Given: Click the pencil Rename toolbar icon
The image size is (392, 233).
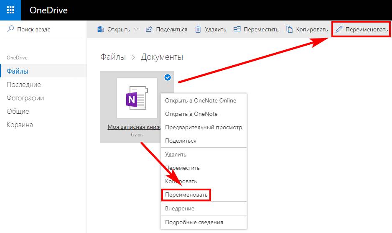Looking at the screenshot, I should pyautogui.click(x=339, y=29).
